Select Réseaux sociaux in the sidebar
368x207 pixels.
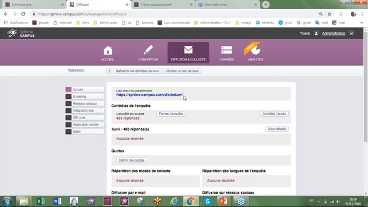pos(85,103)
